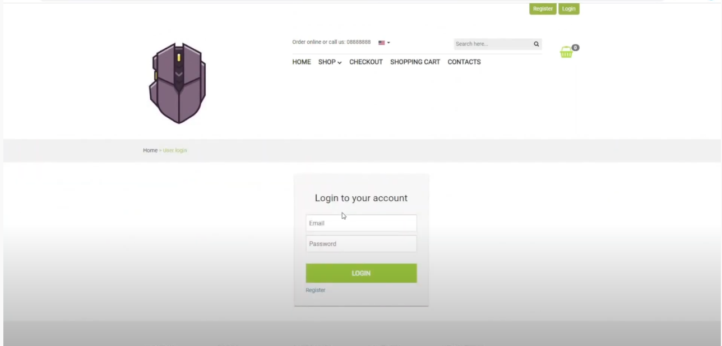Image resolution: width=722 pixels, height=346 pixels.
Task: Click the cart item count badge
Action: [575, 48]
